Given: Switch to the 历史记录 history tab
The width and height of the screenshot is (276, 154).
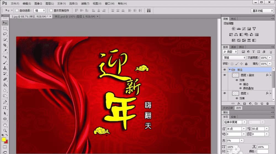Looking at the screenshot, I should coord(228,108).
